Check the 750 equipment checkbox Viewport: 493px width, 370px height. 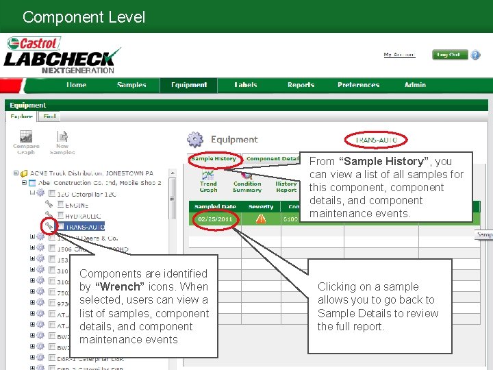pos(52,292)
